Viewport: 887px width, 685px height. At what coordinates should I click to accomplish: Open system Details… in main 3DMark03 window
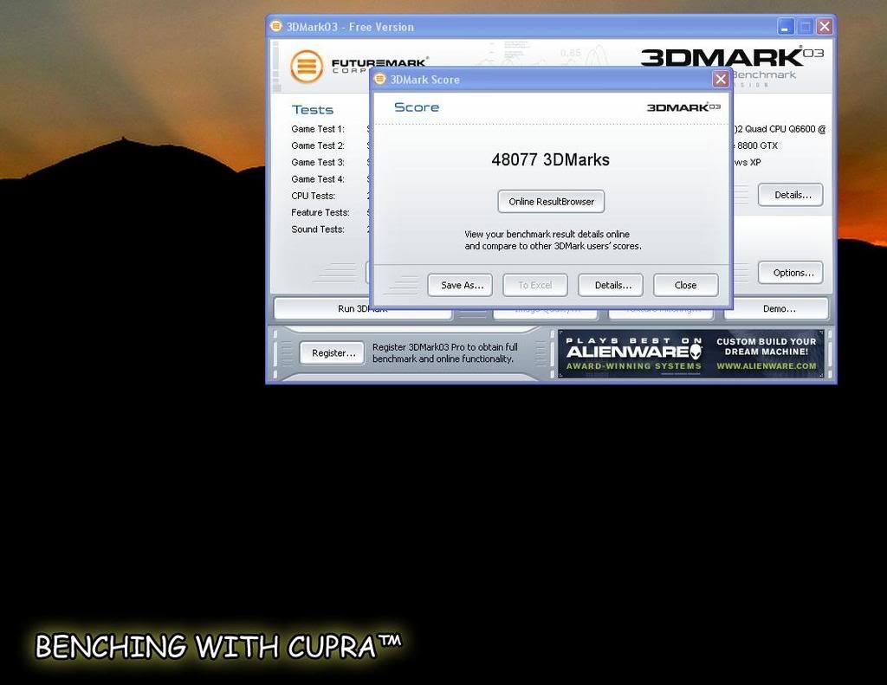[790, 195]
